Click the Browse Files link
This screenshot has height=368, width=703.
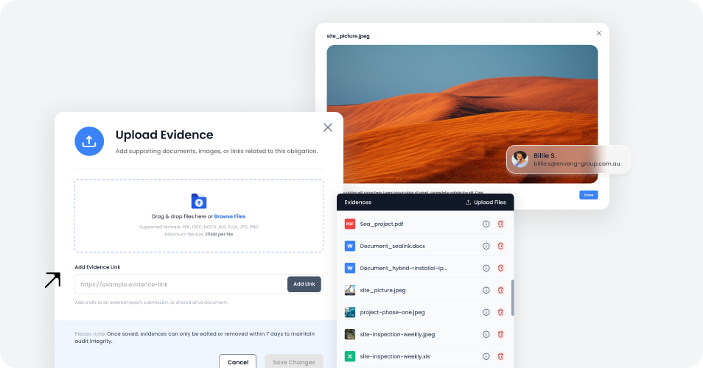[230, 216]
